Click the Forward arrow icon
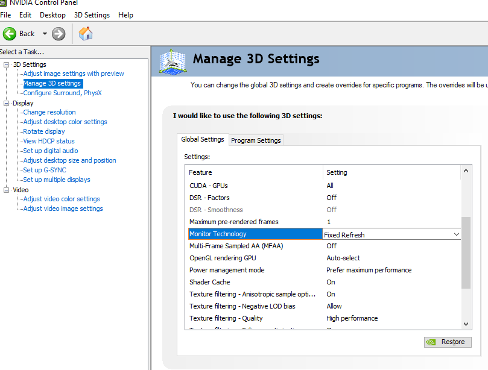 (x=59, y=34)
